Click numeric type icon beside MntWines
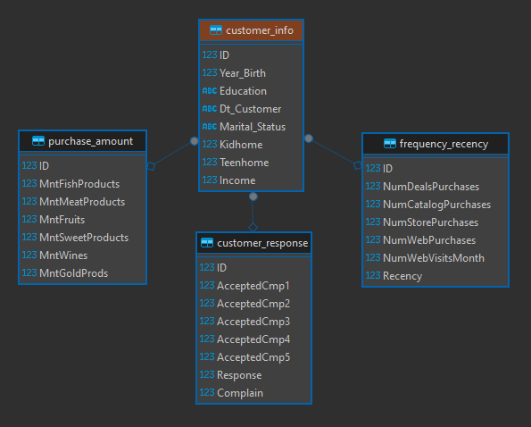531x427 pixels. pos(29,255)
